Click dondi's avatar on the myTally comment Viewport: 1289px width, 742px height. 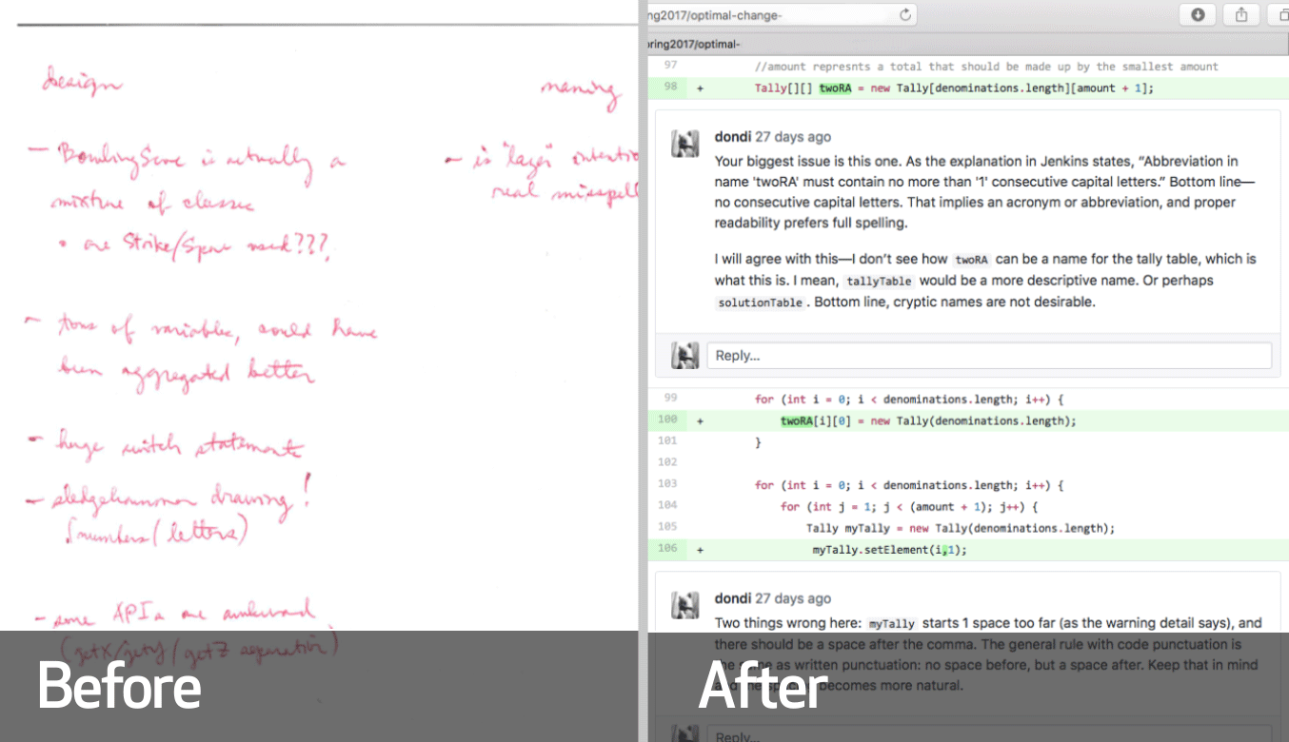(684, 606)
